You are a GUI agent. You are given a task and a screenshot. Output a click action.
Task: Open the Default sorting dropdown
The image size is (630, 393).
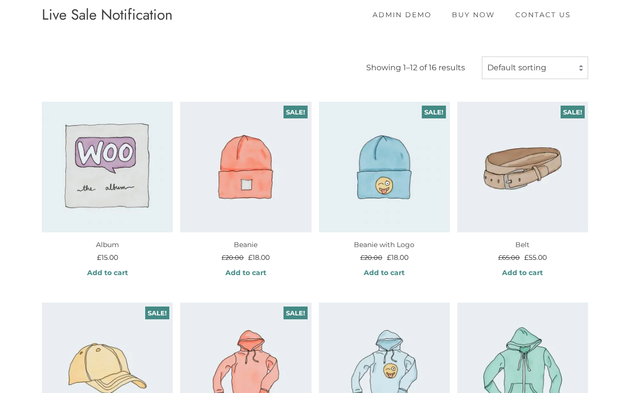pos(535,68)
